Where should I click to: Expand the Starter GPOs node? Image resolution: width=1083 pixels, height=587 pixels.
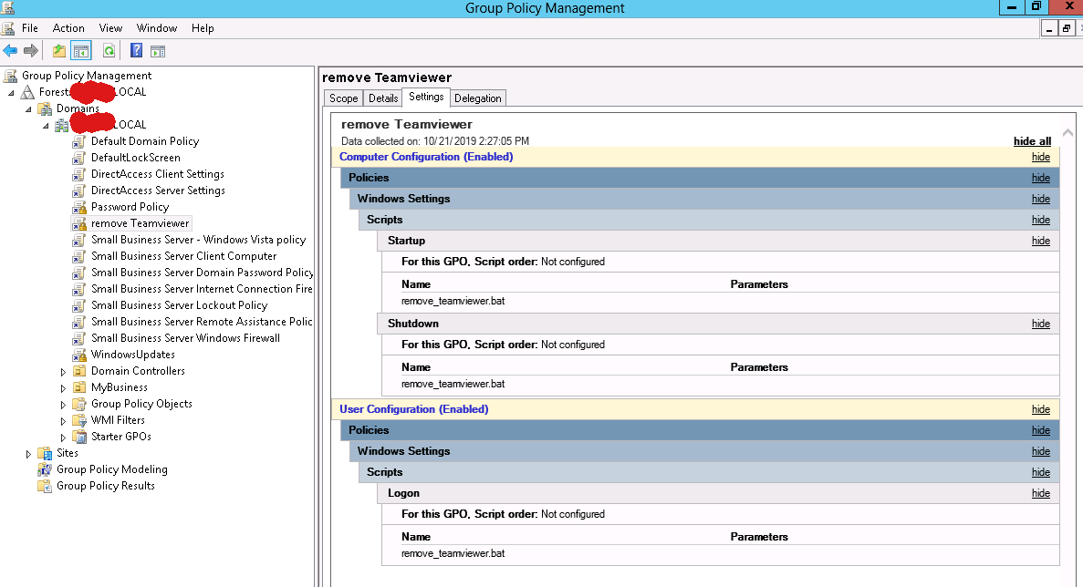pos(63,438)
